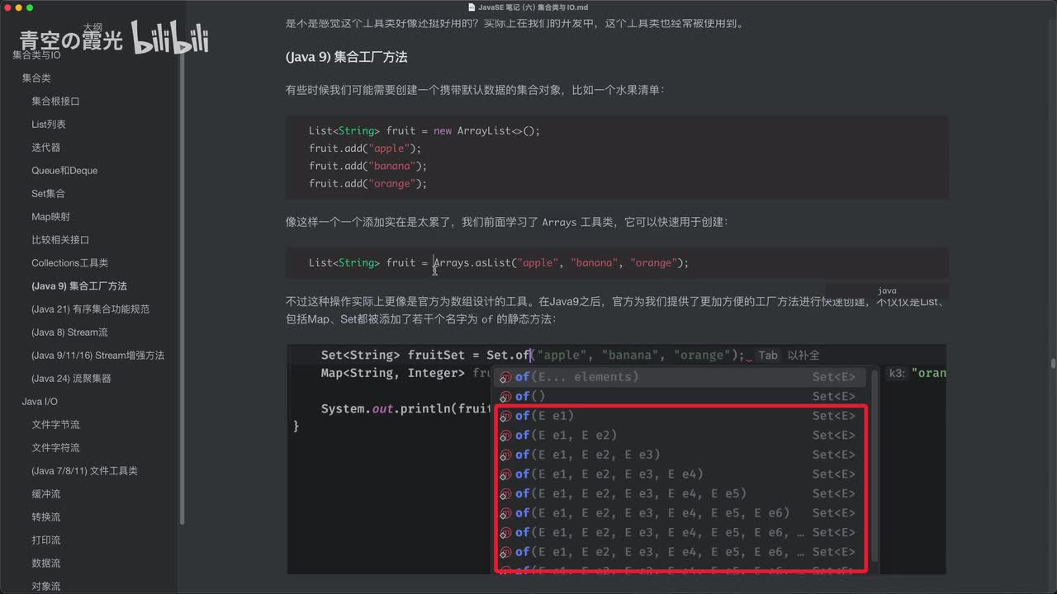The height and width of the screenshot is (594, 1057).
Task: Click the java language label of code block
Action: 887,291
